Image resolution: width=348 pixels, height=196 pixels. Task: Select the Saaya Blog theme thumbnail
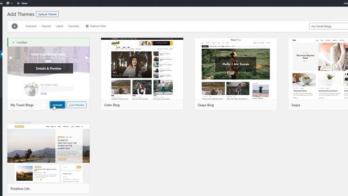pyautogui.click(x=235, y=69)
